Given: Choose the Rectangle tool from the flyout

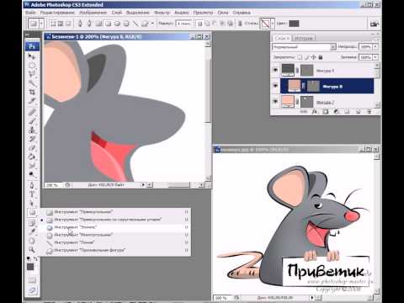Looking at the screenshot, I should point(115,212).
